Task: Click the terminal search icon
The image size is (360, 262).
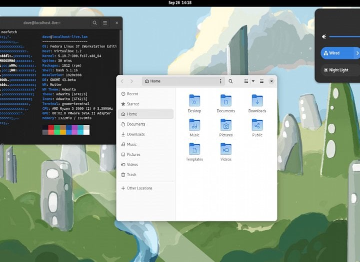Action: click(94, 23)
